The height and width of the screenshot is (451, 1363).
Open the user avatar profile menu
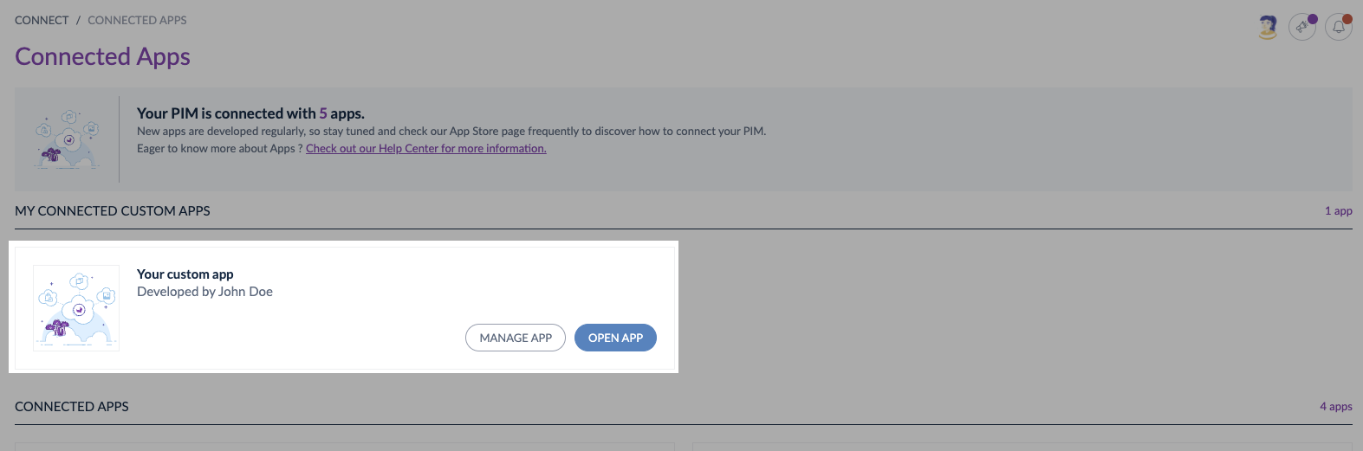1268,27
